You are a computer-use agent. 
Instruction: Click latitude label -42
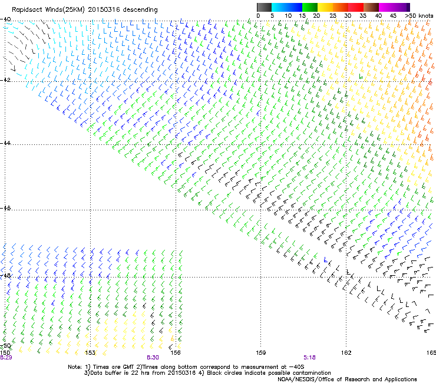click(5, 80)
